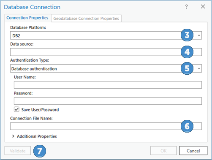Click the numbered callout 4 badge
The height and width of the screenshot is (160, 212).
point(187,52)
